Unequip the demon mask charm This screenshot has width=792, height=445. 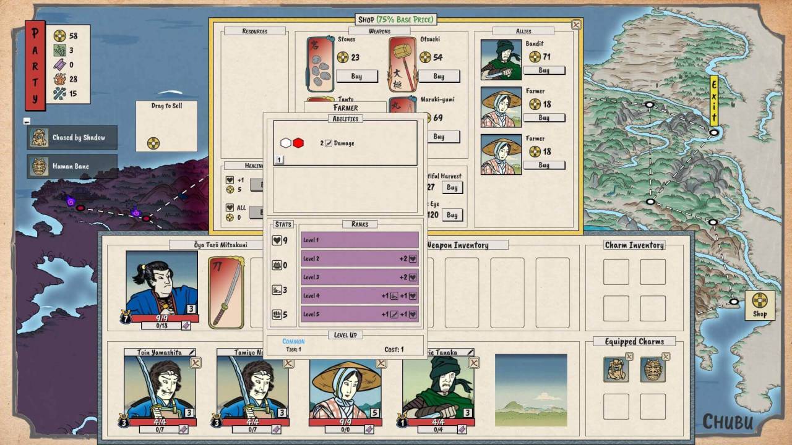coord(666,357)
